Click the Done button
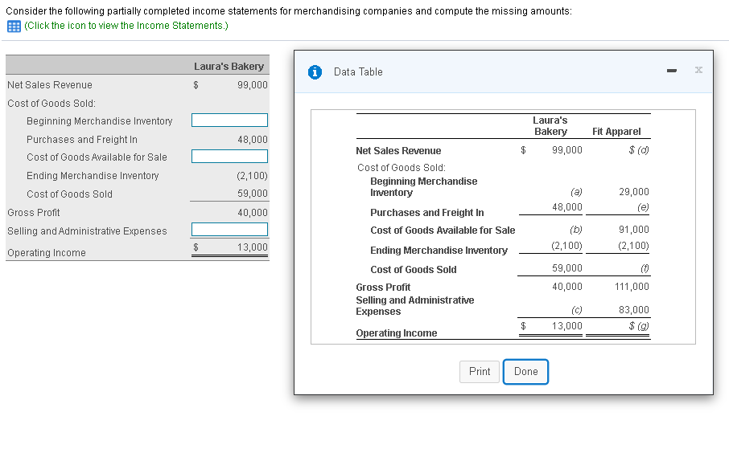 click(525, 372)
